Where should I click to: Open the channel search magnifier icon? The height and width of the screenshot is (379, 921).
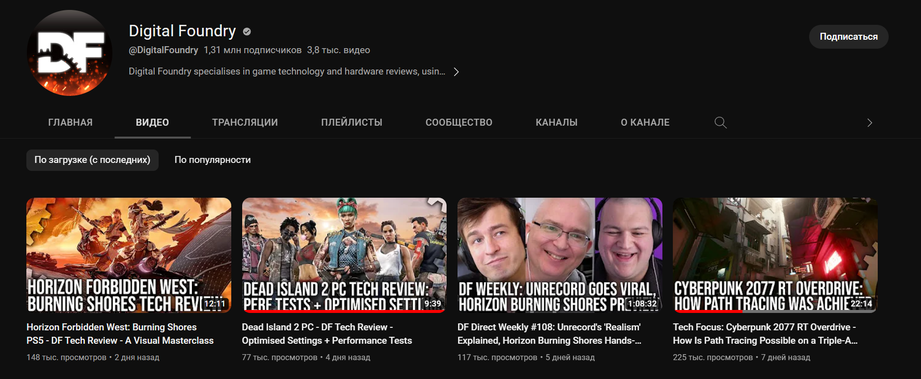(x=720, y=123)
